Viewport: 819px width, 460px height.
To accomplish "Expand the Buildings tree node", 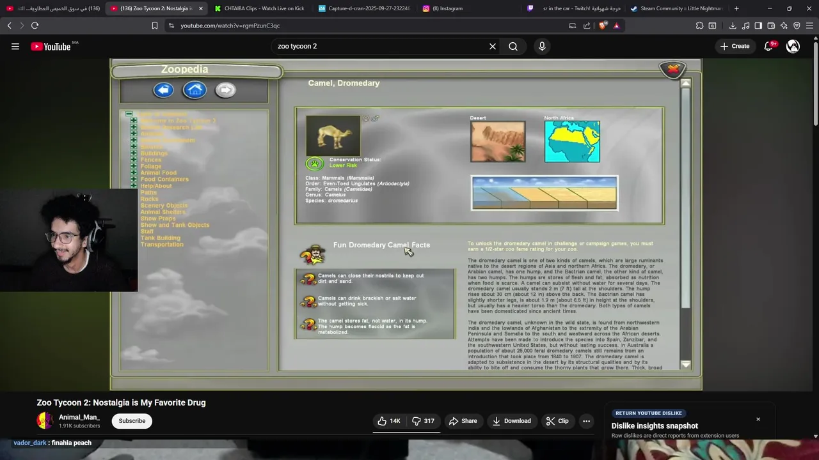I will (x=134, y=153).
